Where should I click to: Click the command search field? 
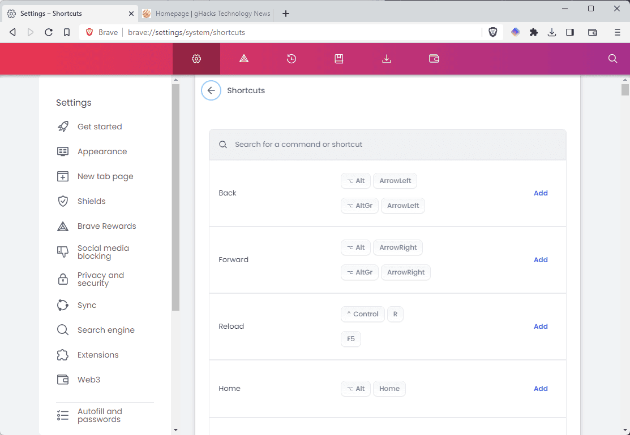(391, 145)
